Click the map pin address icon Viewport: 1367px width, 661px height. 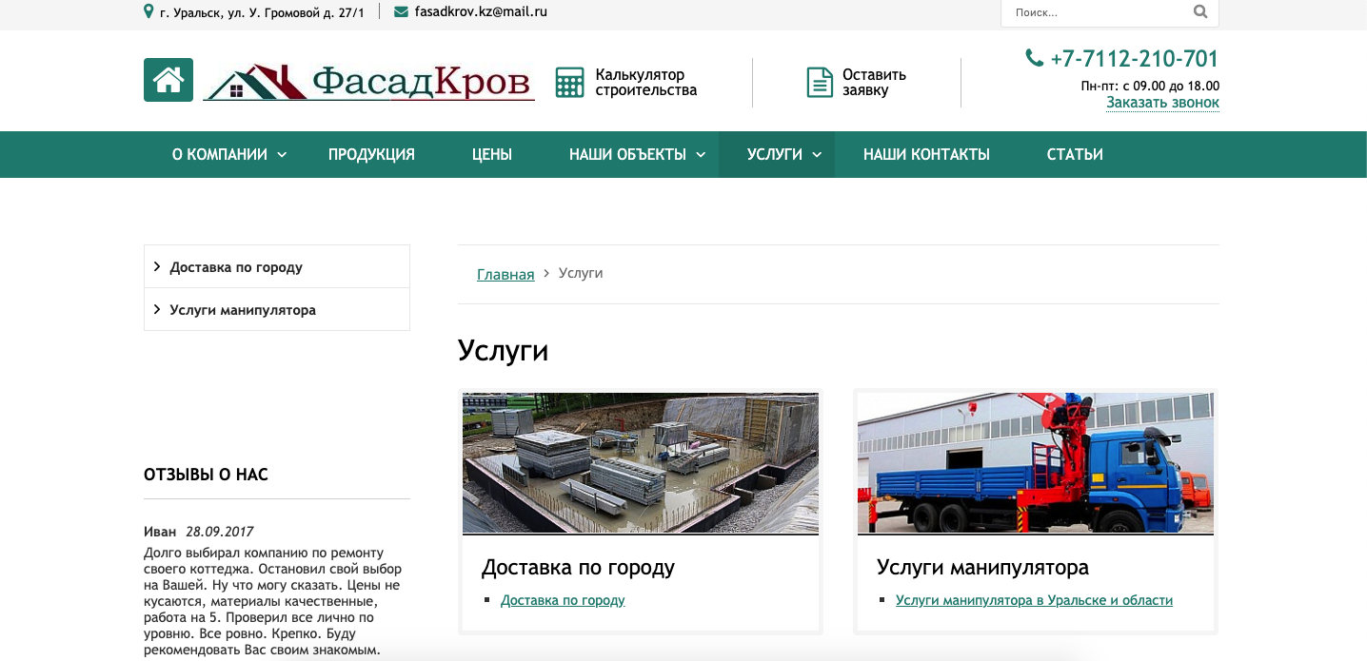pos(149,11)
